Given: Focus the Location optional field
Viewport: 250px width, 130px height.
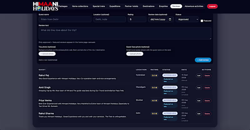Looking at the screenshot, I should point(110,19).
